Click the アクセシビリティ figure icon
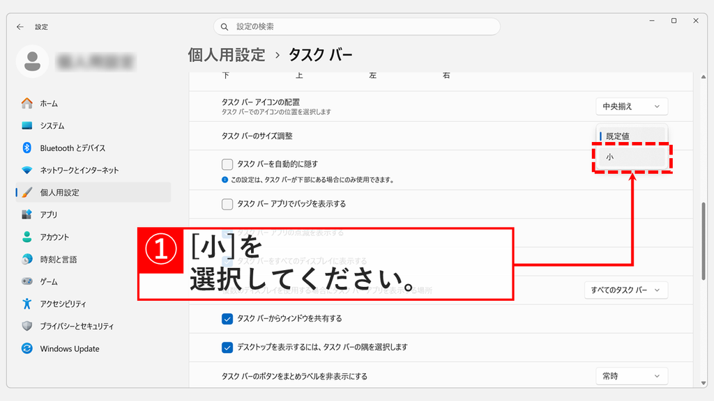714x401 pixels. (x=27, y=304)
